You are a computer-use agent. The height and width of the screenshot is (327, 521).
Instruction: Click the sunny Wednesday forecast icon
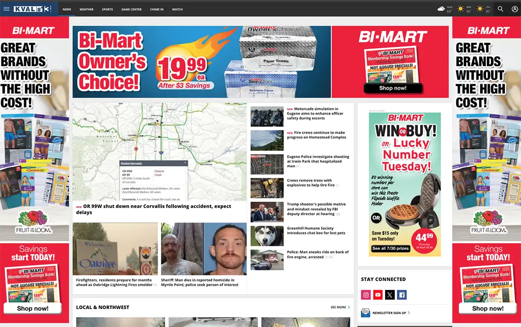460,9
